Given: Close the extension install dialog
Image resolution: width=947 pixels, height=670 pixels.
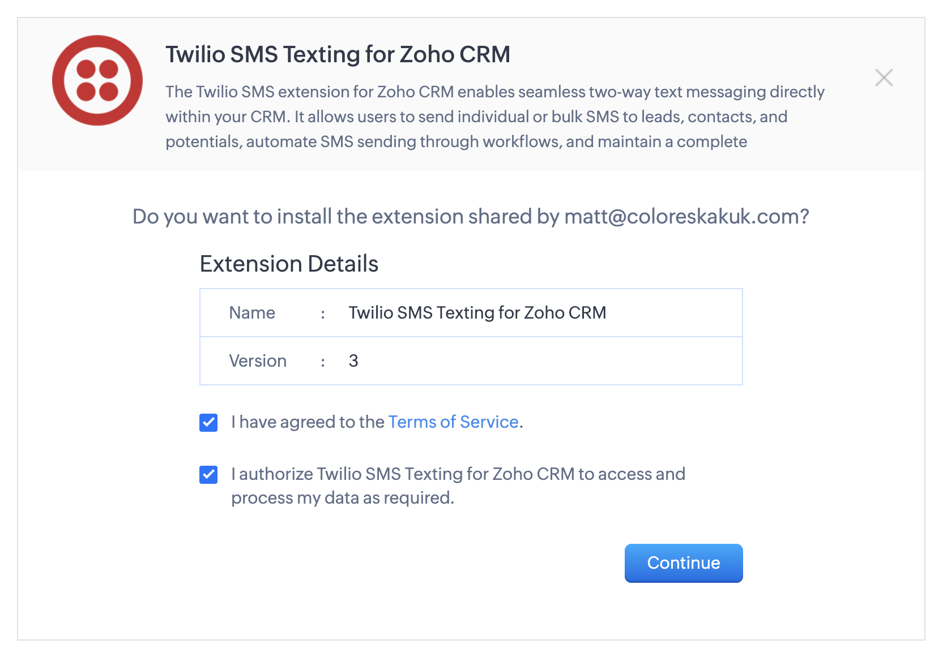Looking at the screenshot, I should point(884,78).
